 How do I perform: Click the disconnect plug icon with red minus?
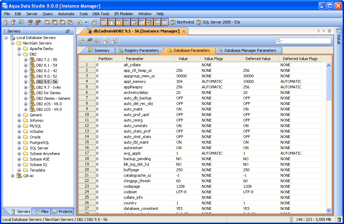coord(38,22)
